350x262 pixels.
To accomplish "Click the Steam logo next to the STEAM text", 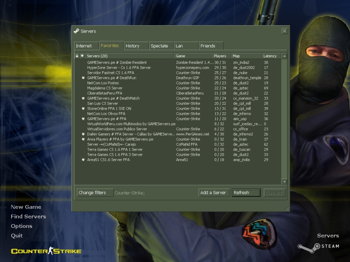I will 306,246.
